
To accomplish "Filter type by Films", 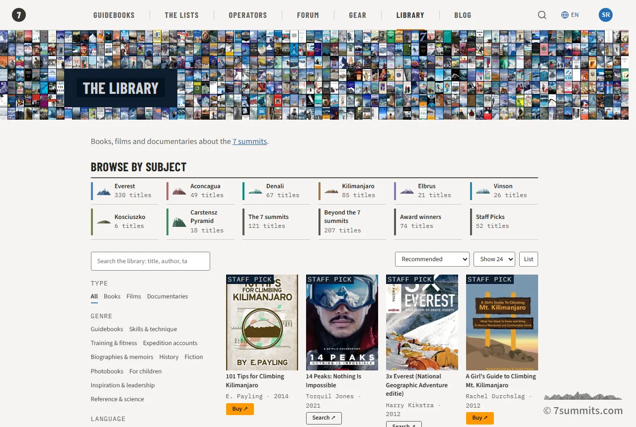I will (134, 296).
